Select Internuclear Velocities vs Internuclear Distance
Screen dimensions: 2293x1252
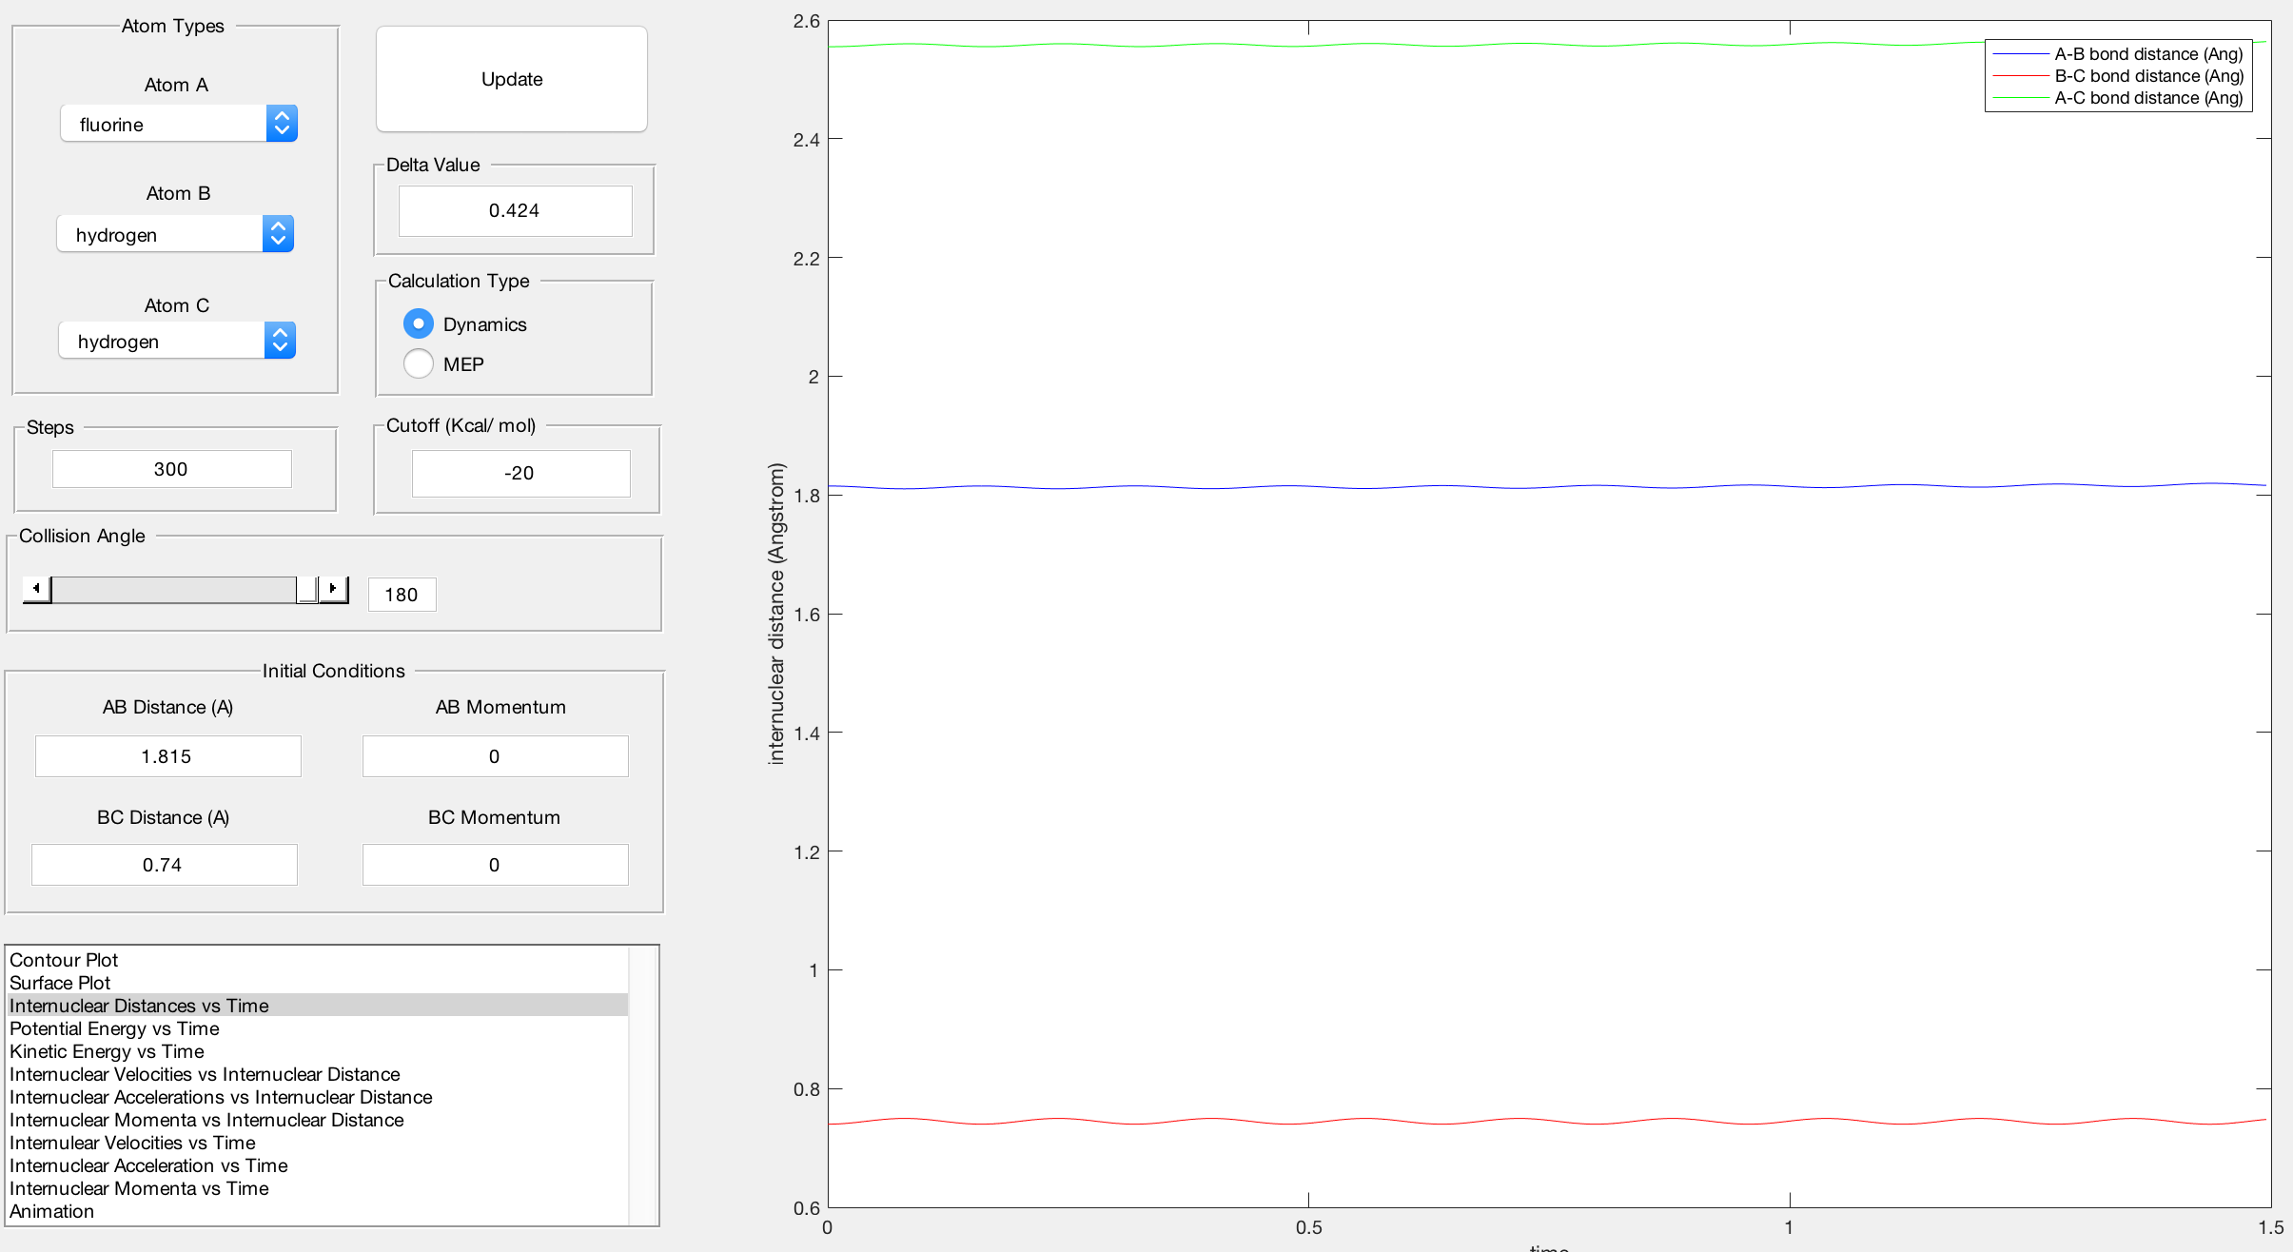coord(318,1074)
